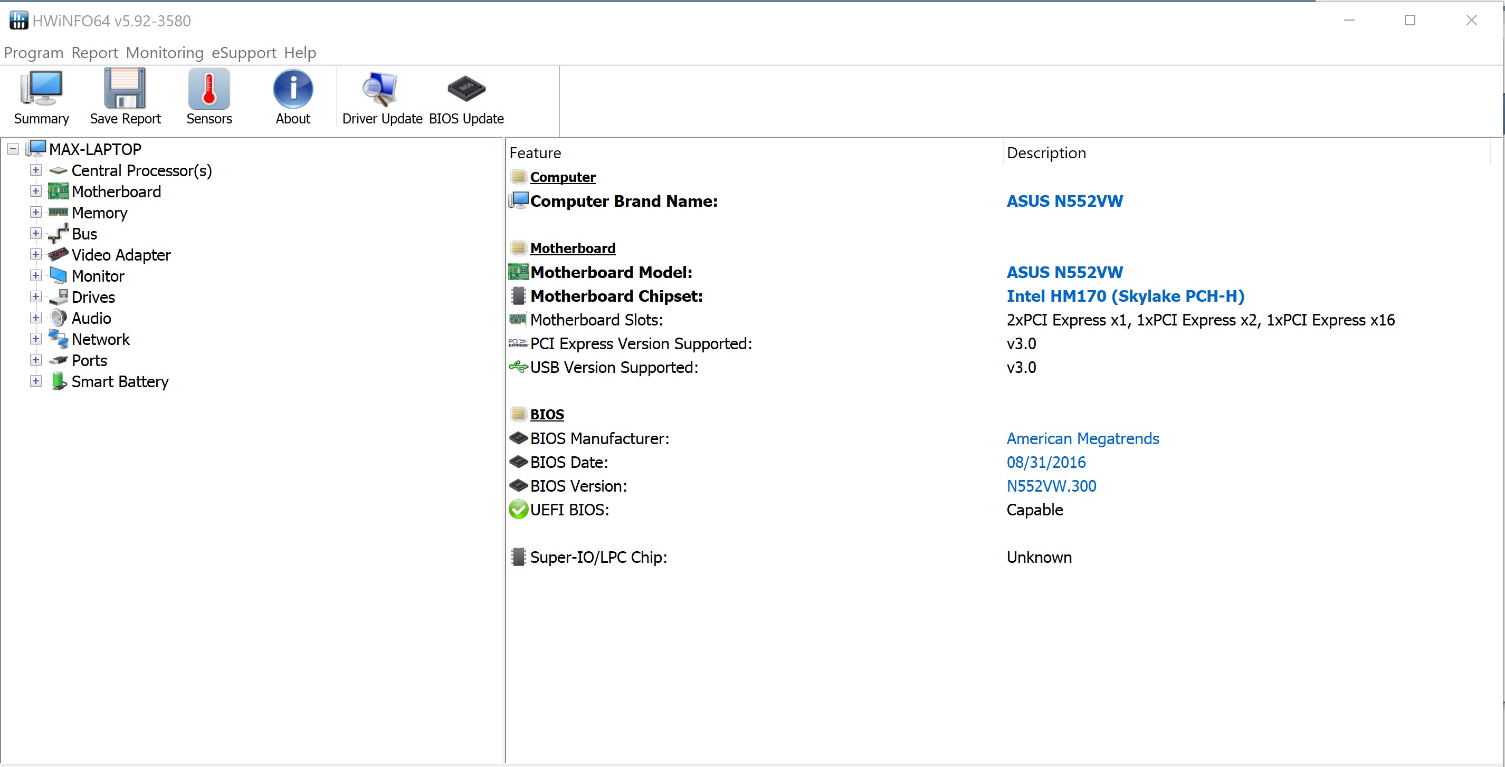Click the Bus tree icon
Viewport: 1505px width, 767px height.
click(58, 233)
